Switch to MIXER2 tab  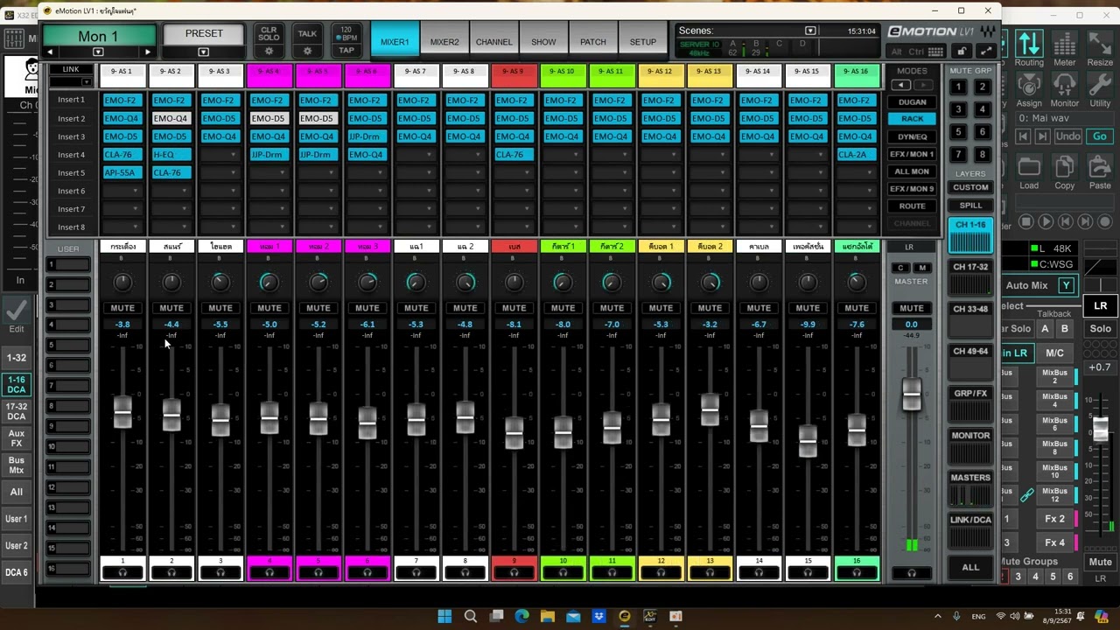point(444,41)
